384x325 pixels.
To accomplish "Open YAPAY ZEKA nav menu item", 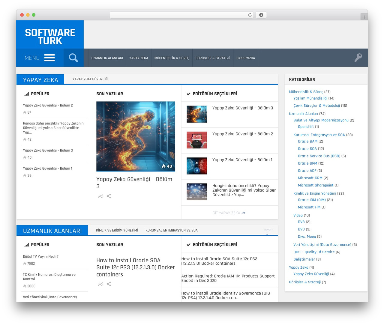I will (x=139, y=58).
